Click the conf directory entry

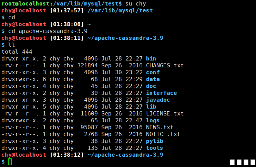coord(153,73)
